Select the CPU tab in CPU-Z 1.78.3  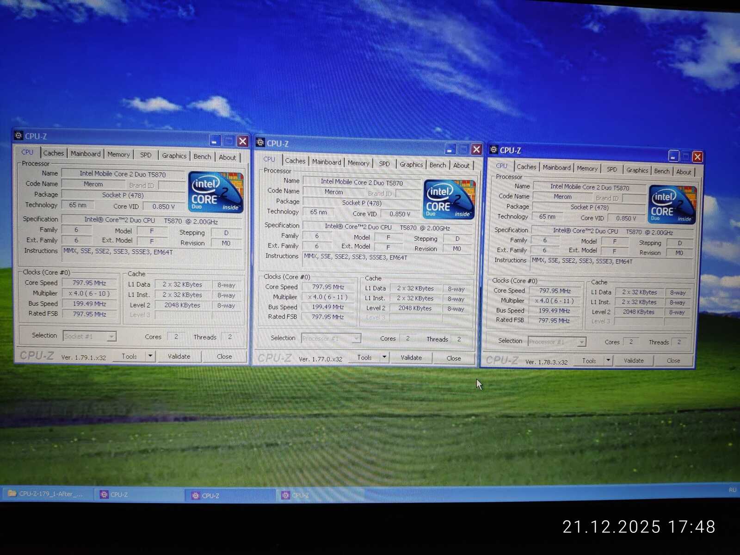[502, 166]
